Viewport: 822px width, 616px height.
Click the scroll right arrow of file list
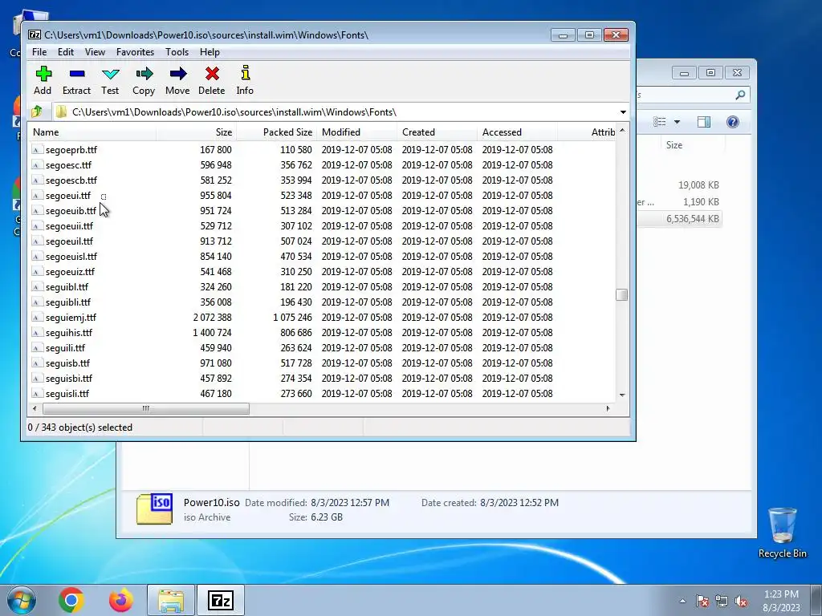coord(608,408)
